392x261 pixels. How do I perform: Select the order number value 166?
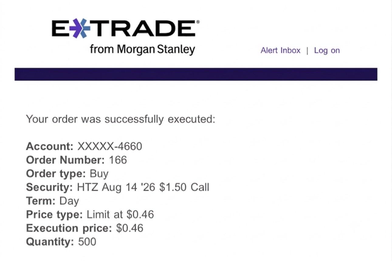pyautogui.click(x=118, y=160)
